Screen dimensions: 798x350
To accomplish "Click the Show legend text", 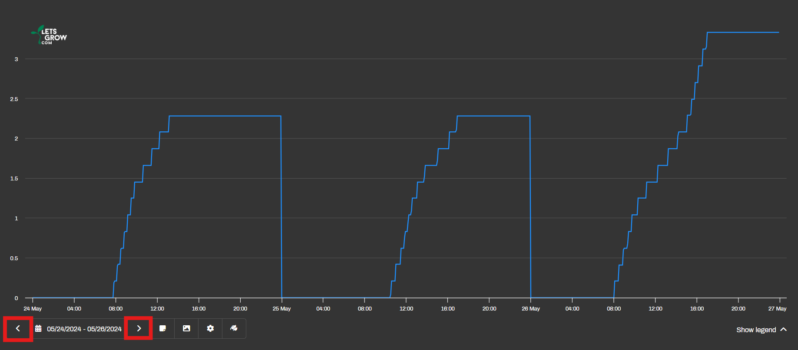I will [756, 330].
